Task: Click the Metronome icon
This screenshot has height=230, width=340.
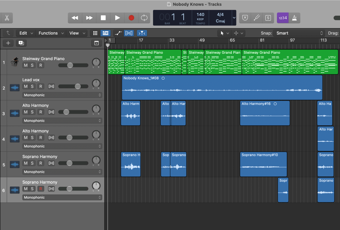Action: (294, 18)
